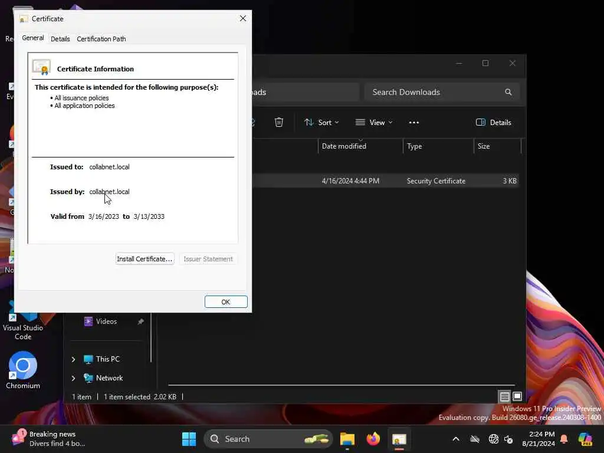Sort by Type column header
Viewport: 604px width, 453px height.
click(x=438, y=146)
